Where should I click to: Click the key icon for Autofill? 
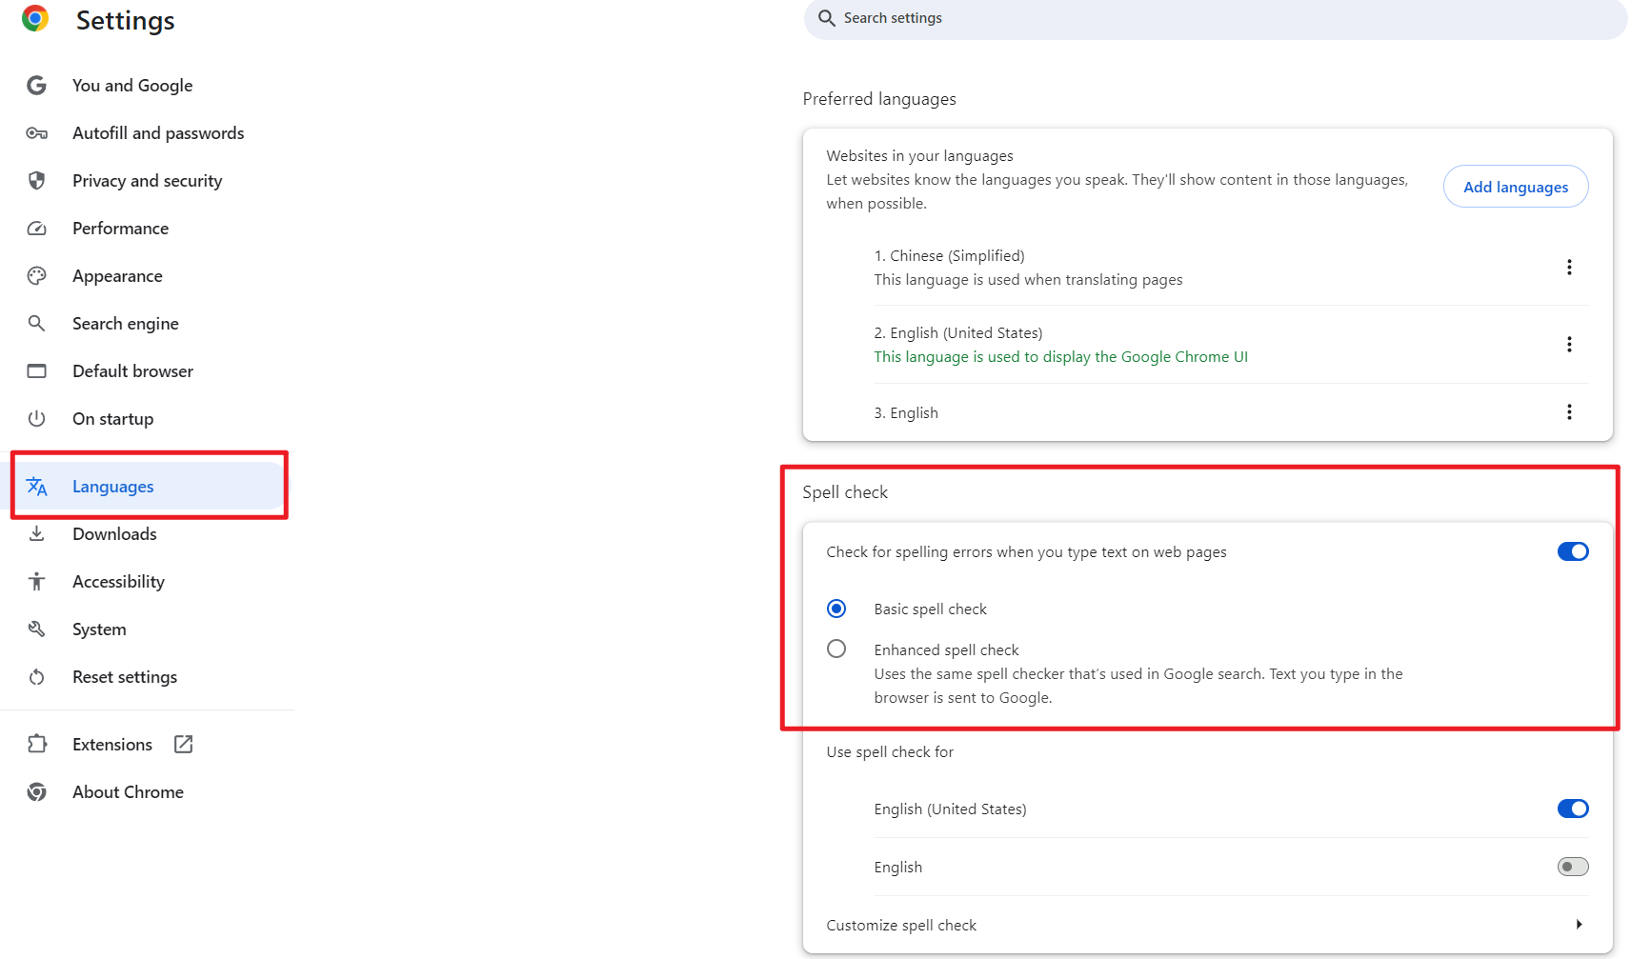pyautogui.click(x=36, y=133)
